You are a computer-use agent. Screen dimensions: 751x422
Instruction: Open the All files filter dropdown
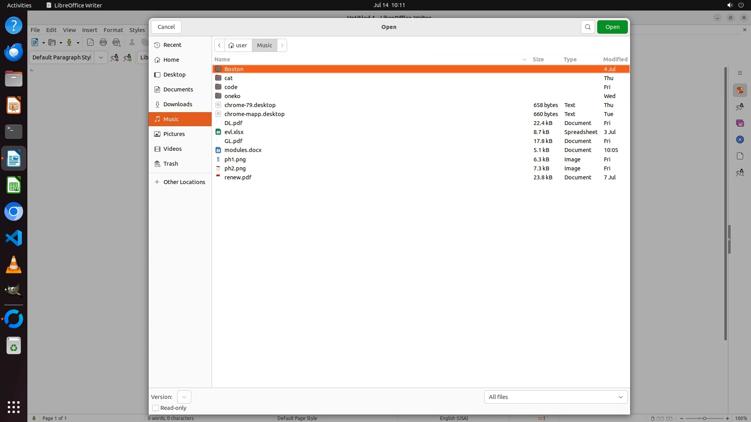[x=555, y=397]
